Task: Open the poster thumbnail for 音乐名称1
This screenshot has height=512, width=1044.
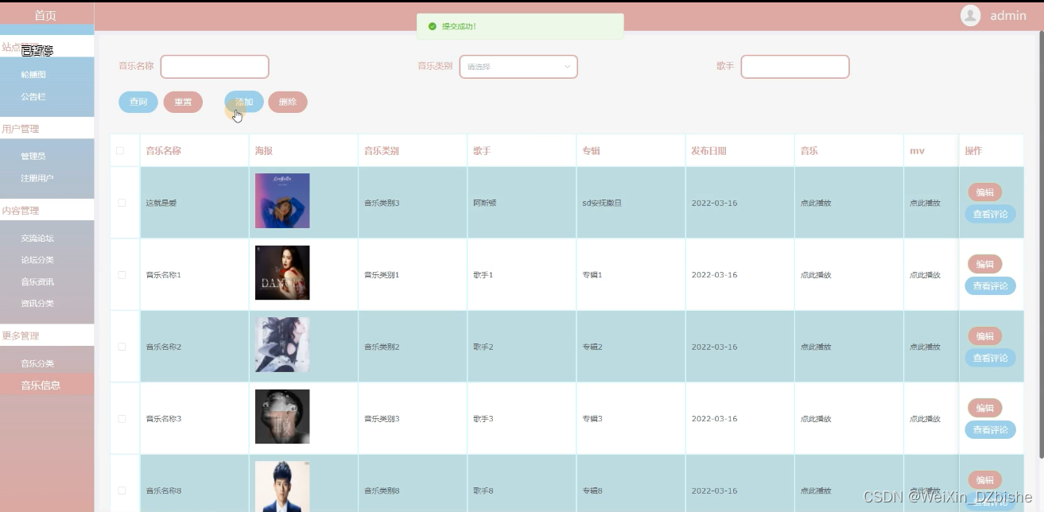Action: click(282, 273)
